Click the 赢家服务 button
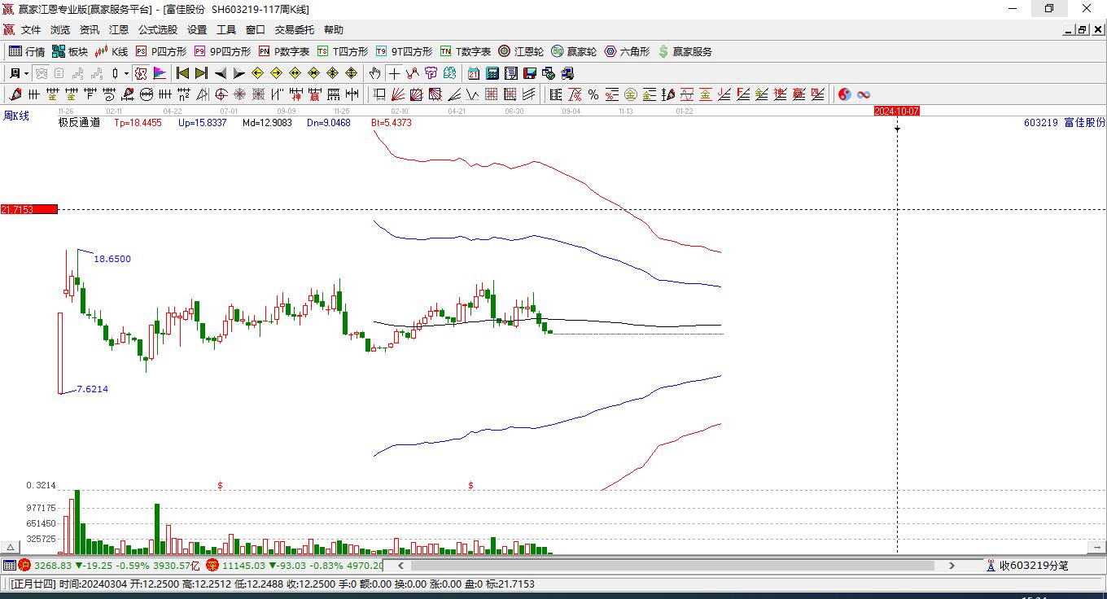 pyautogui.click(x=685, y=51)
